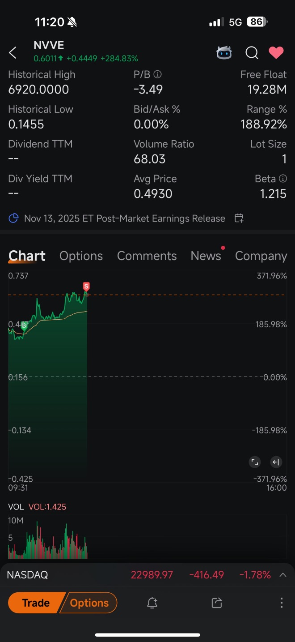Open the robot assistant icon

224,53
